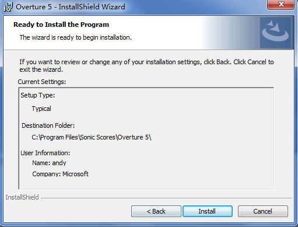Click inside the Current Settings box
The image size is (298, 227).
146,138
